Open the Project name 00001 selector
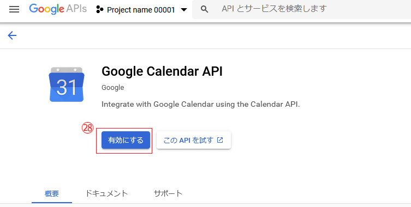 click(x=141, y=10)
